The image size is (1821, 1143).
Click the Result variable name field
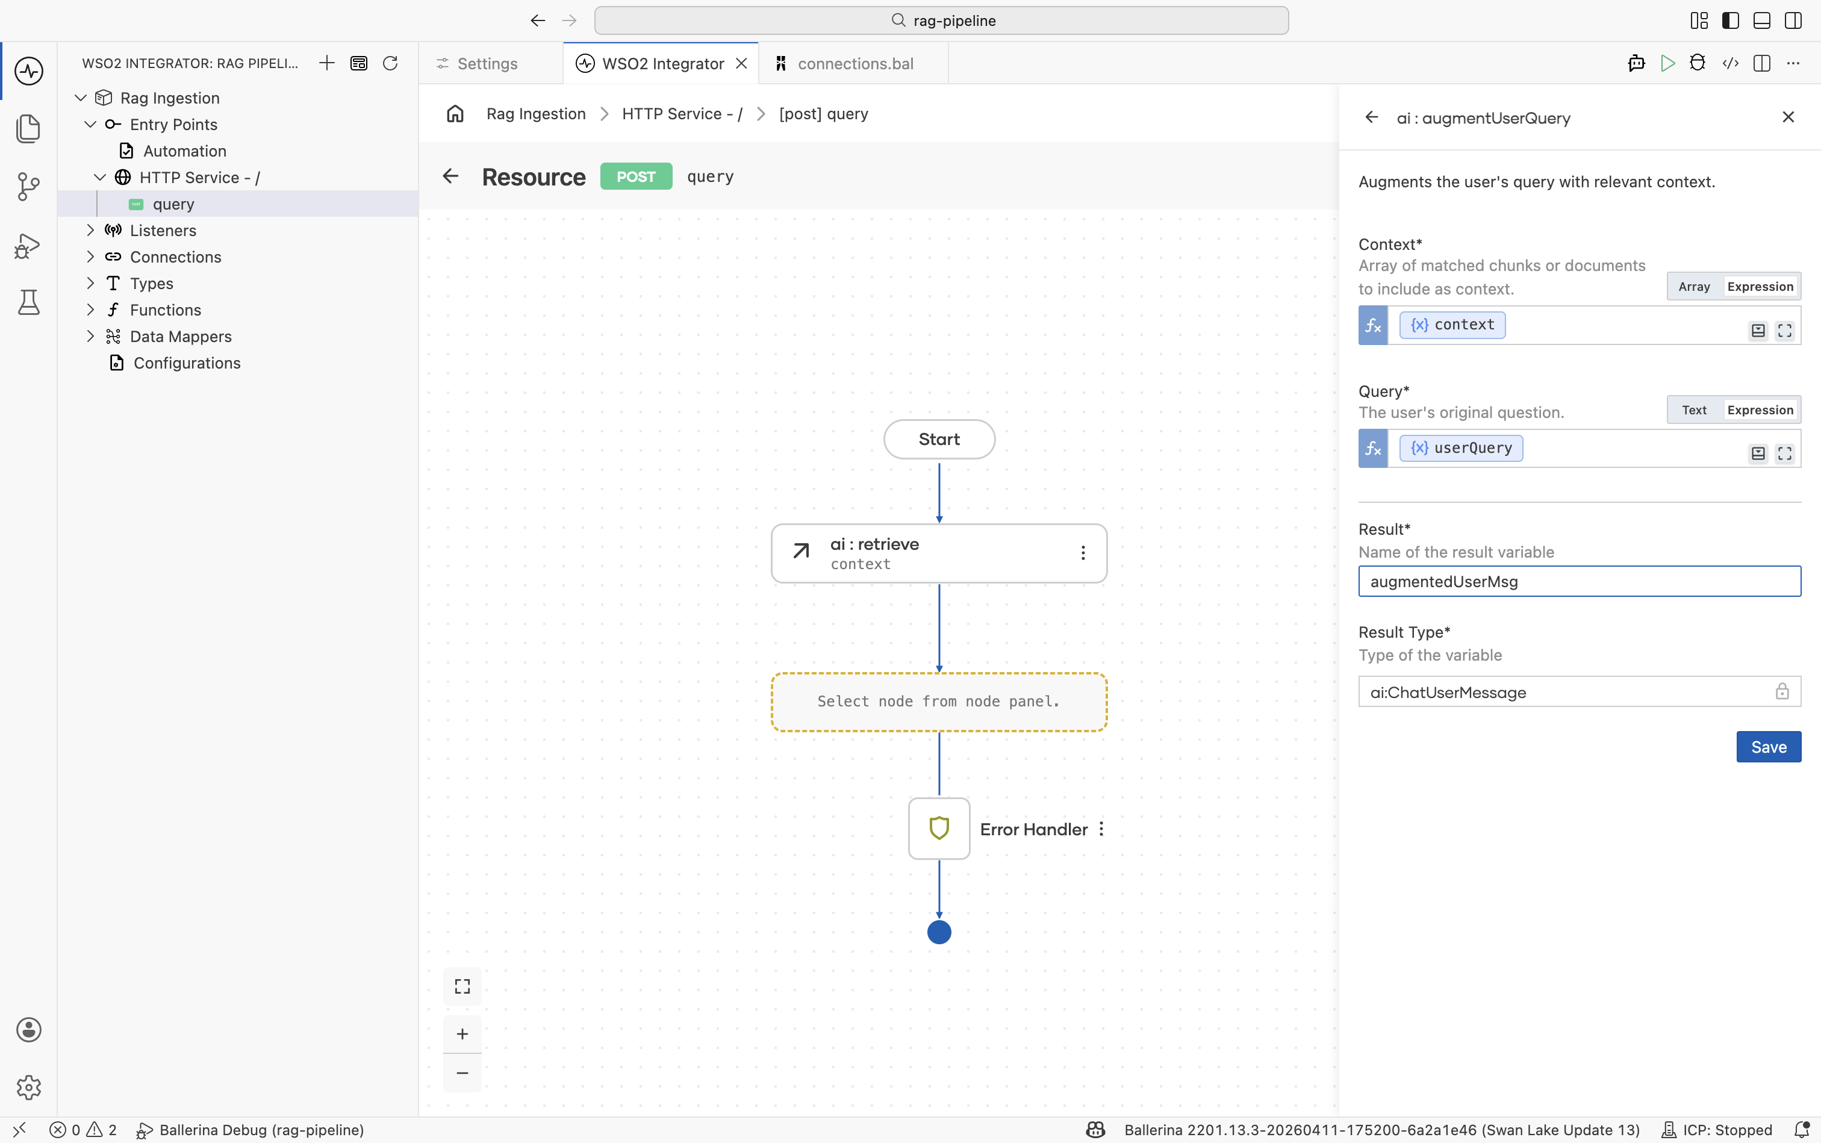pyautogui.click(x=1579, y=581)
